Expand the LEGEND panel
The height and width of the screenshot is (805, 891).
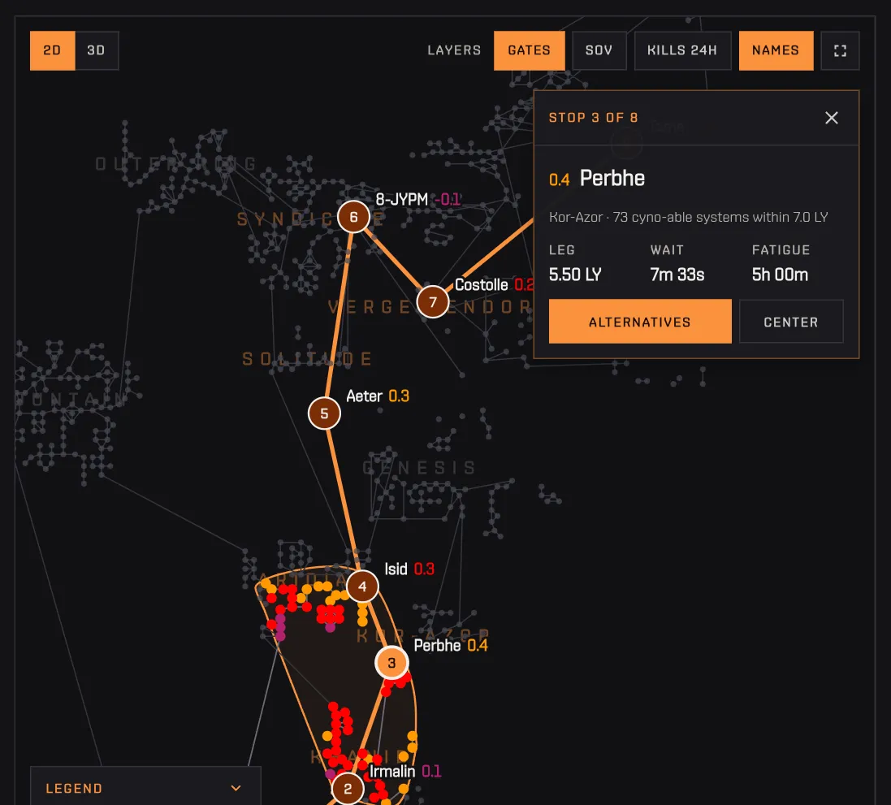point(145,788)
